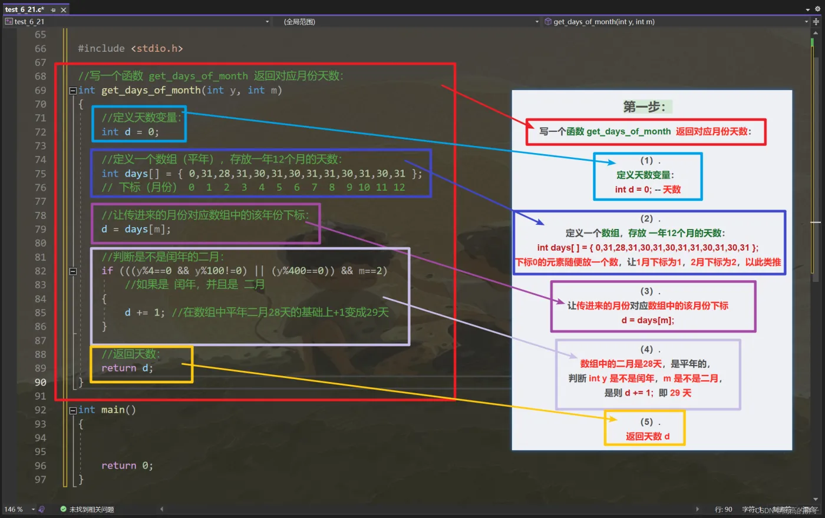Image resolution: width=825 pixels, height=518 pixels.
Task: Click the 'int d = 0;' code line
Action: [130, 132]
